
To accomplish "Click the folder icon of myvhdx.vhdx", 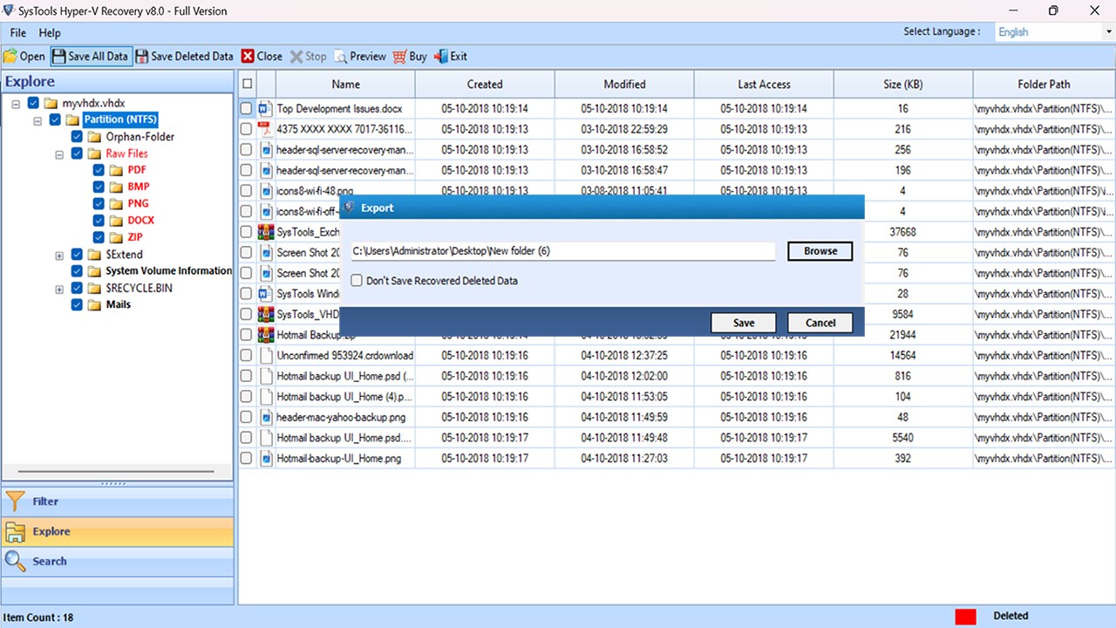I will pos(51,103).
